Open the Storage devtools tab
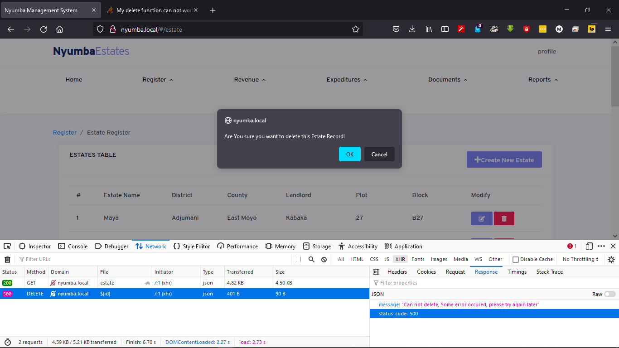Image resolution: width=619 pixels, height=348 pixels. (317, 246)
